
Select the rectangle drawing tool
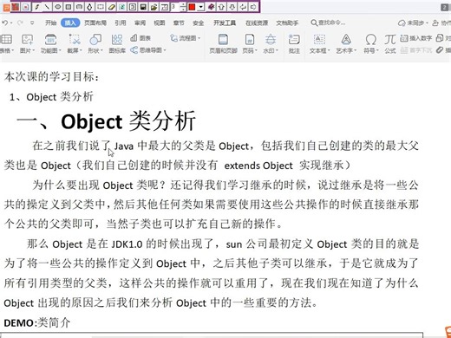69,7
